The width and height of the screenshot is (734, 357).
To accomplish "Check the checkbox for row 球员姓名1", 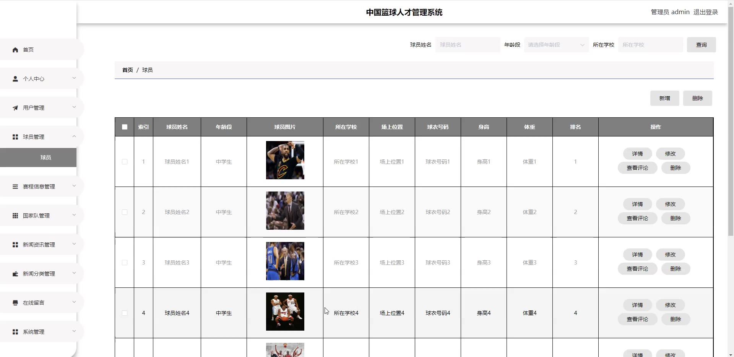I will [125, 162].
